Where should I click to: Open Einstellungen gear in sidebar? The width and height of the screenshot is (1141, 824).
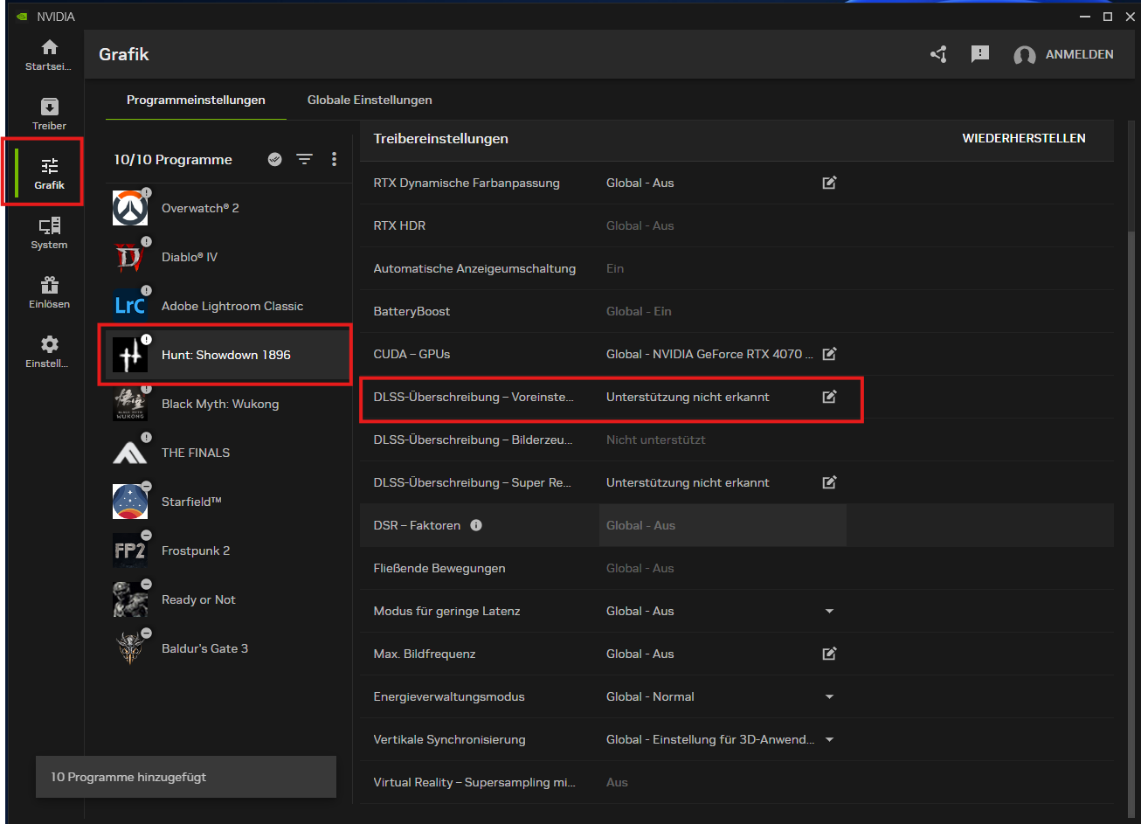[49, 352]
